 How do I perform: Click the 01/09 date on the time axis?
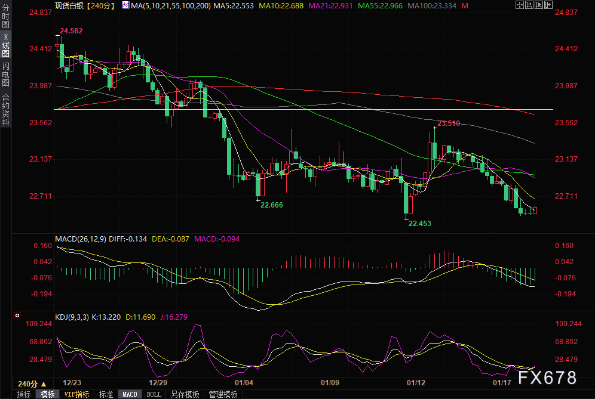click(330, 383)
